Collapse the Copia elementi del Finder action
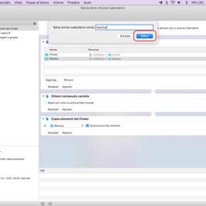This screenshot has width=206, height=206. click(43, 118)
